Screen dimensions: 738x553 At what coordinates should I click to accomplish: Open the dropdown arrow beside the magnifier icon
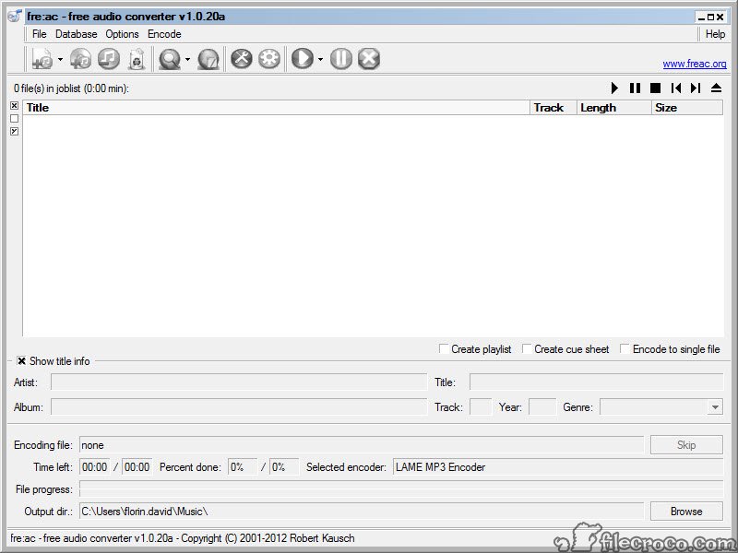[187, 59]
